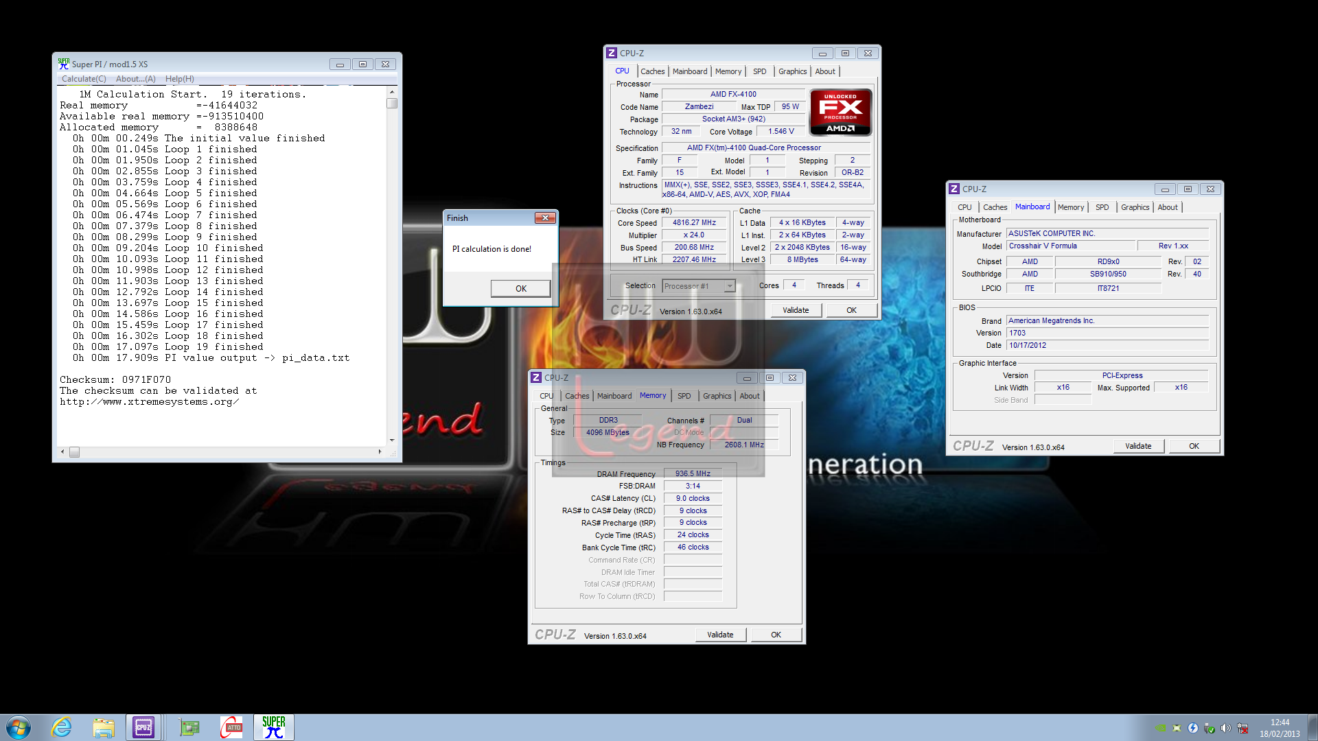Minimize the Super PI window
The width and height of the screenshot is (1318, 741).
coord(340,64)
